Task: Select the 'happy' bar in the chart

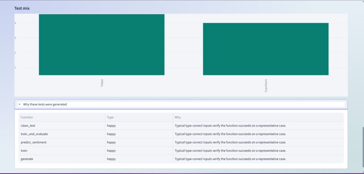Action: tap(102, 45)
